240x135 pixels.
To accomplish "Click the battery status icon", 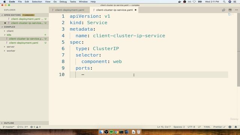I will [x=200, y=1].
